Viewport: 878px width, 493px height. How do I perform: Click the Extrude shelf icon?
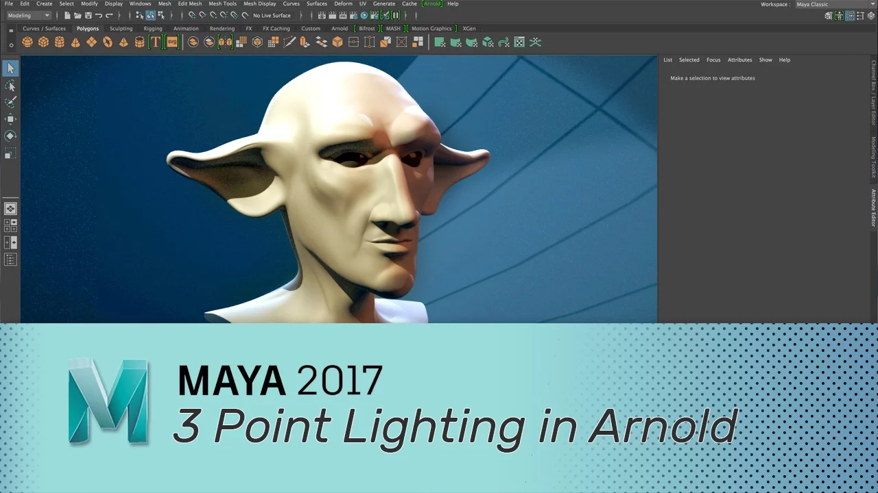tap(305, 42)
